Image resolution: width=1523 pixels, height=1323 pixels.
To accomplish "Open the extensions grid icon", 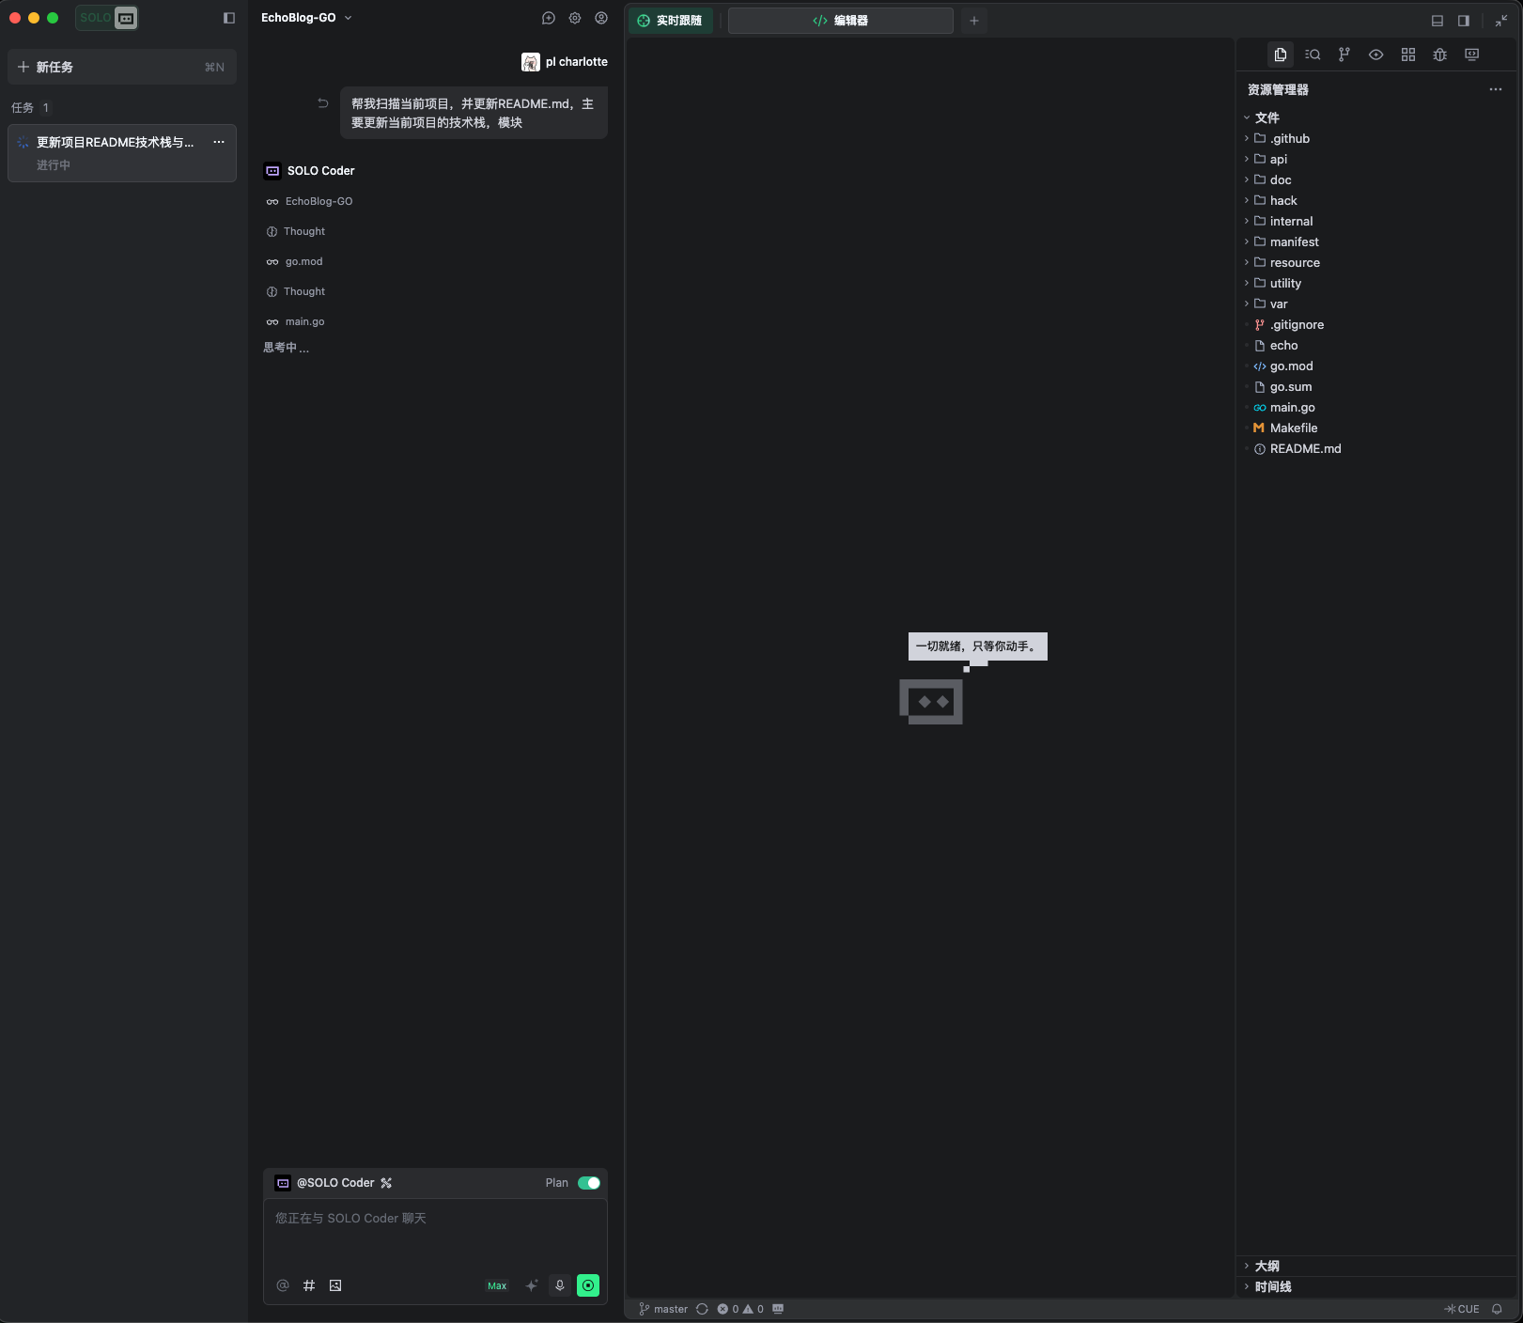I will click(1407, 54).
